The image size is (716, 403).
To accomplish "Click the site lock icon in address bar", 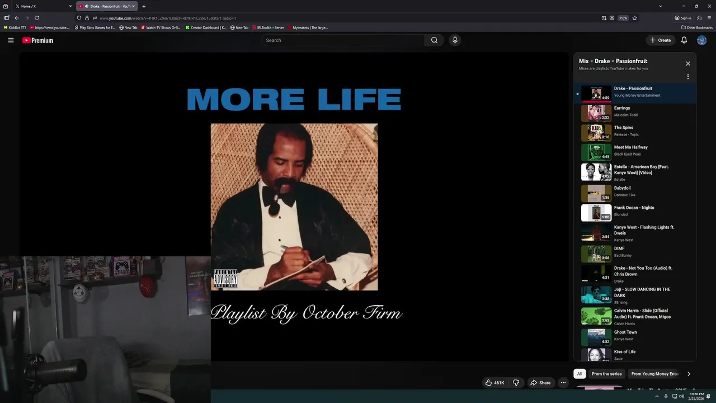I will 87,18.
